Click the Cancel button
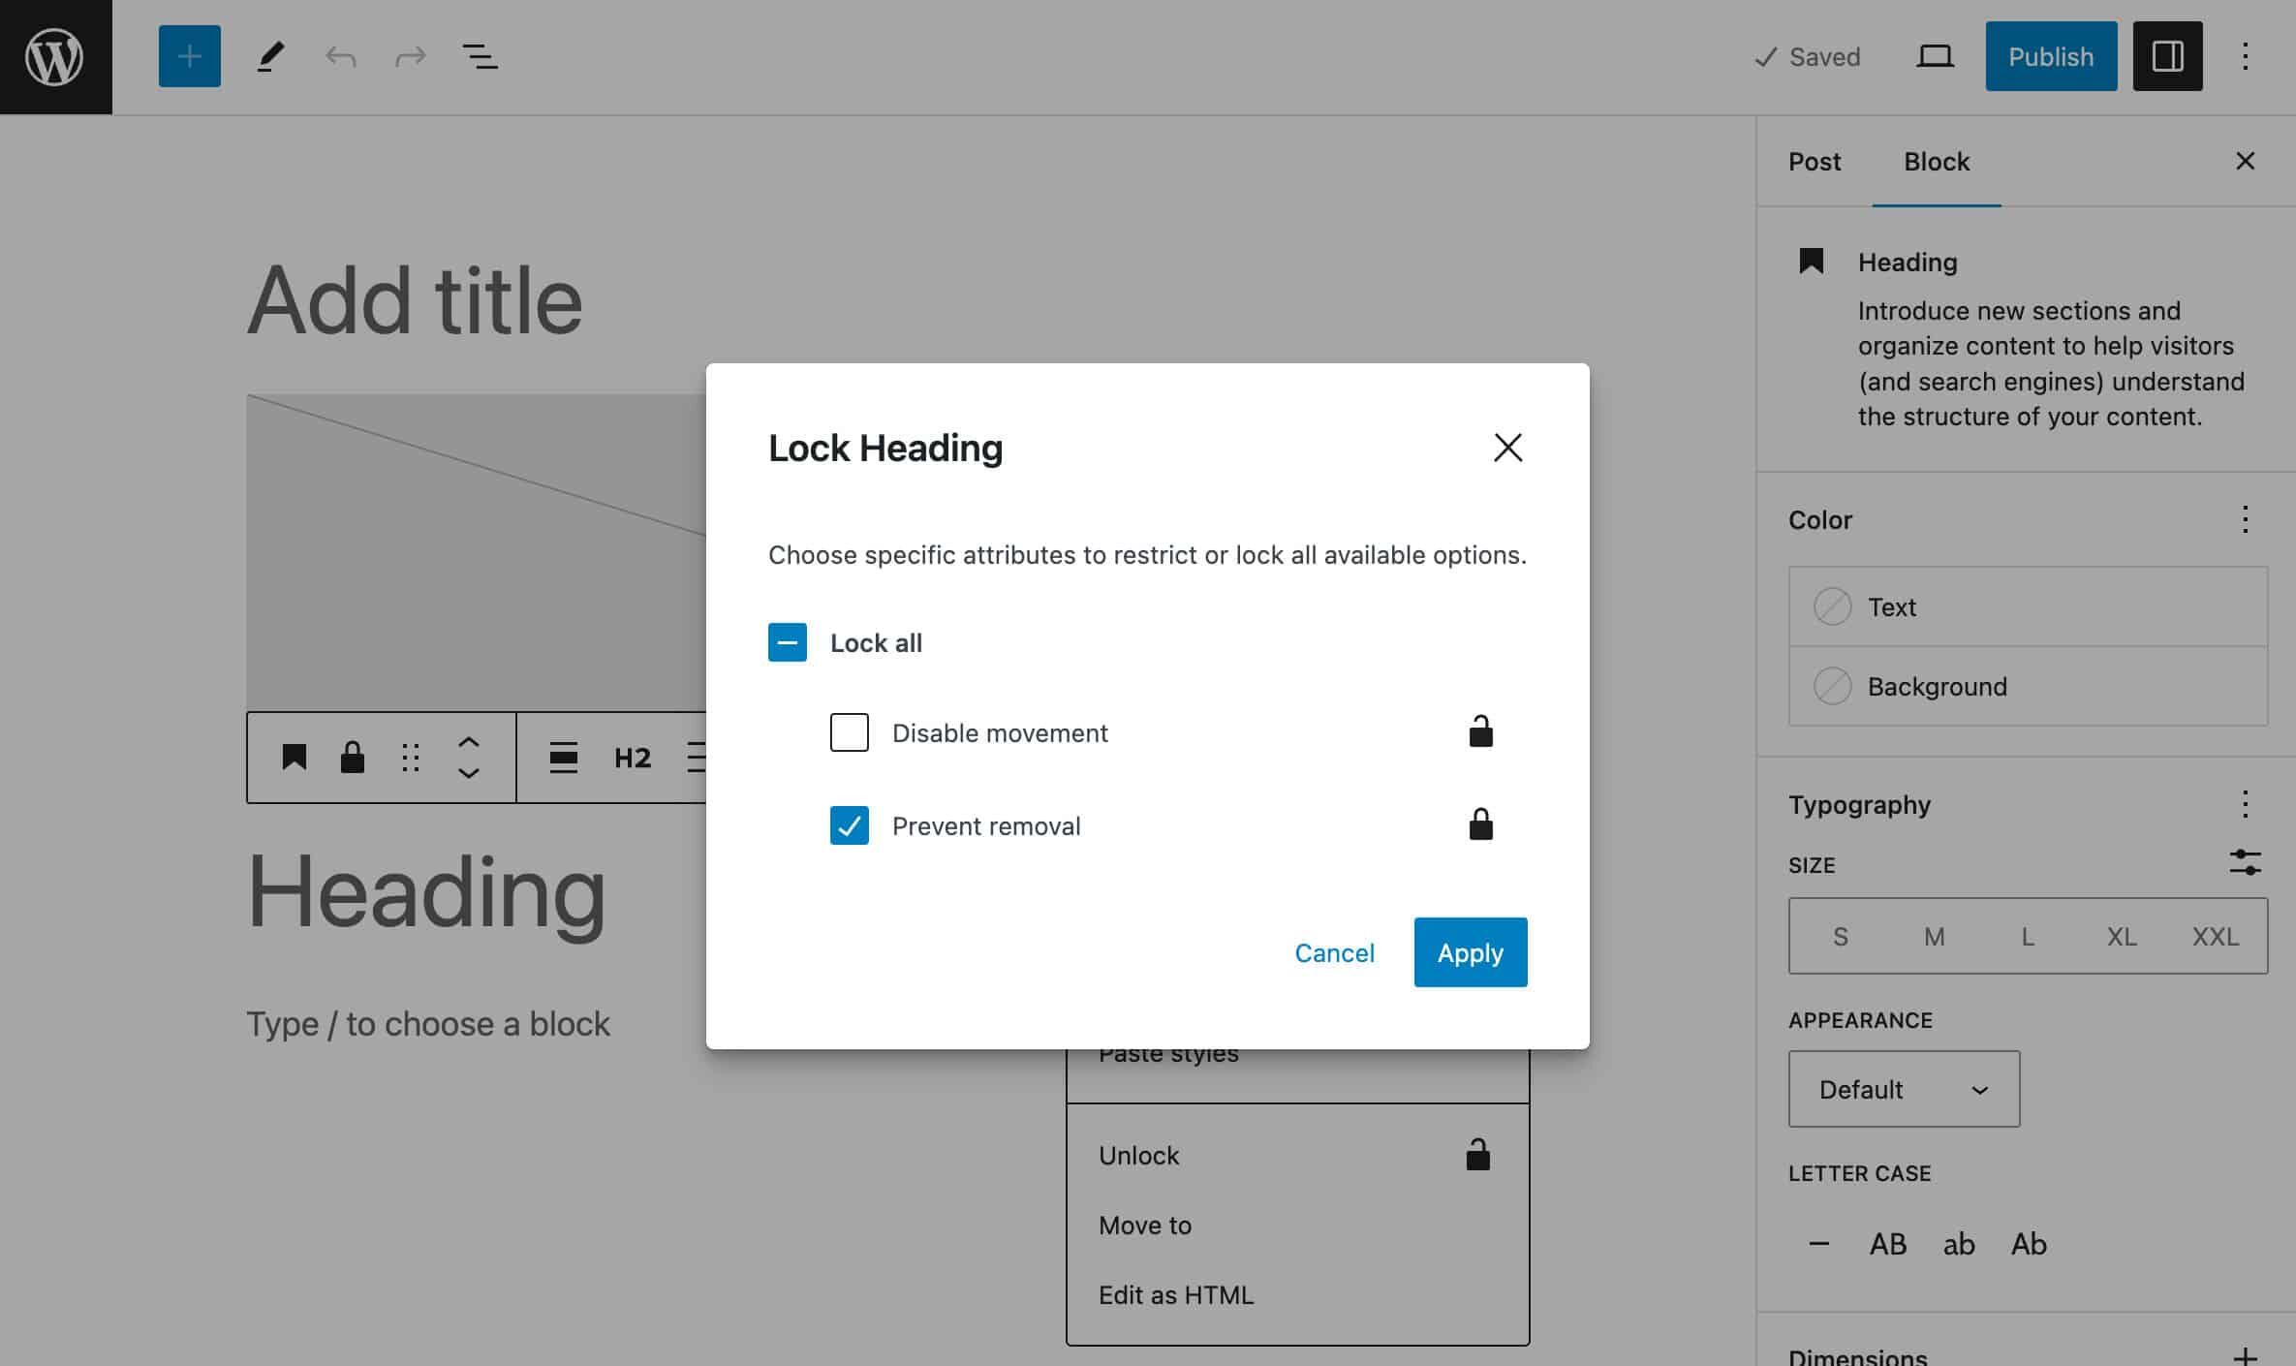Viewport: 2296px width, 1366px height. coord(1333,951)
